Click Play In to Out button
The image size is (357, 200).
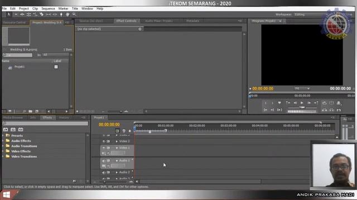[279, 110]
